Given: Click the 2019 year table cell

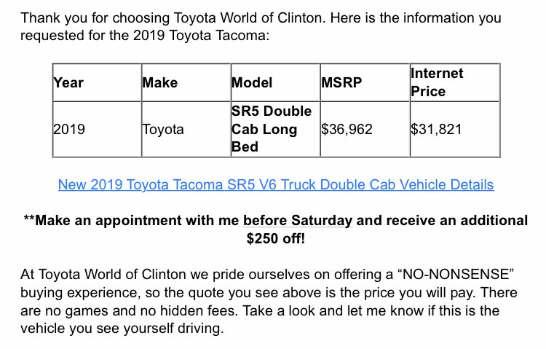Looking at the screenshot, I should 97,130.
